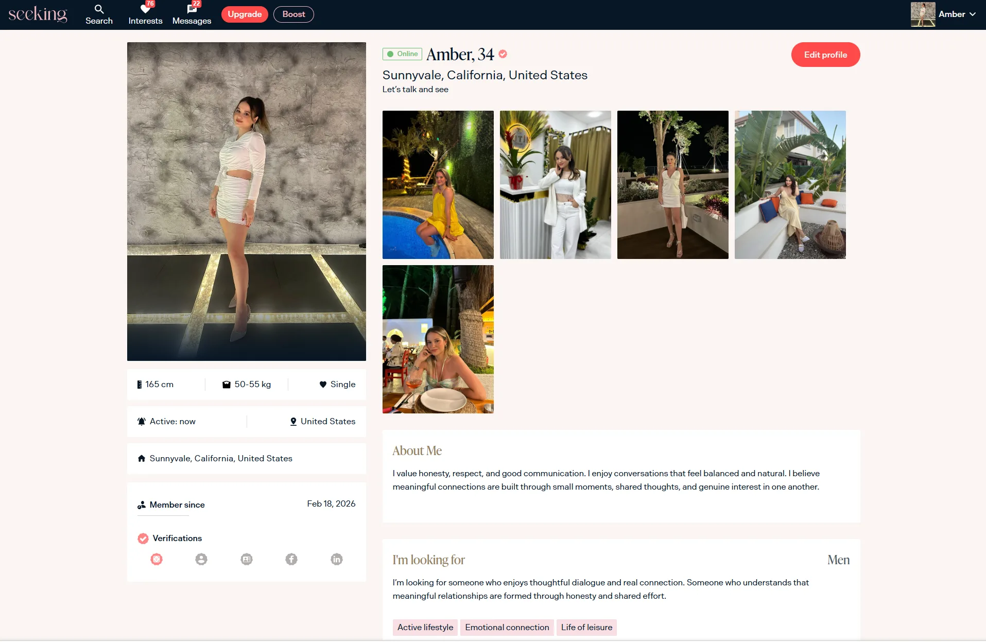
Task: Open the yellow dress poolside photo
Action: coord(438,185)
